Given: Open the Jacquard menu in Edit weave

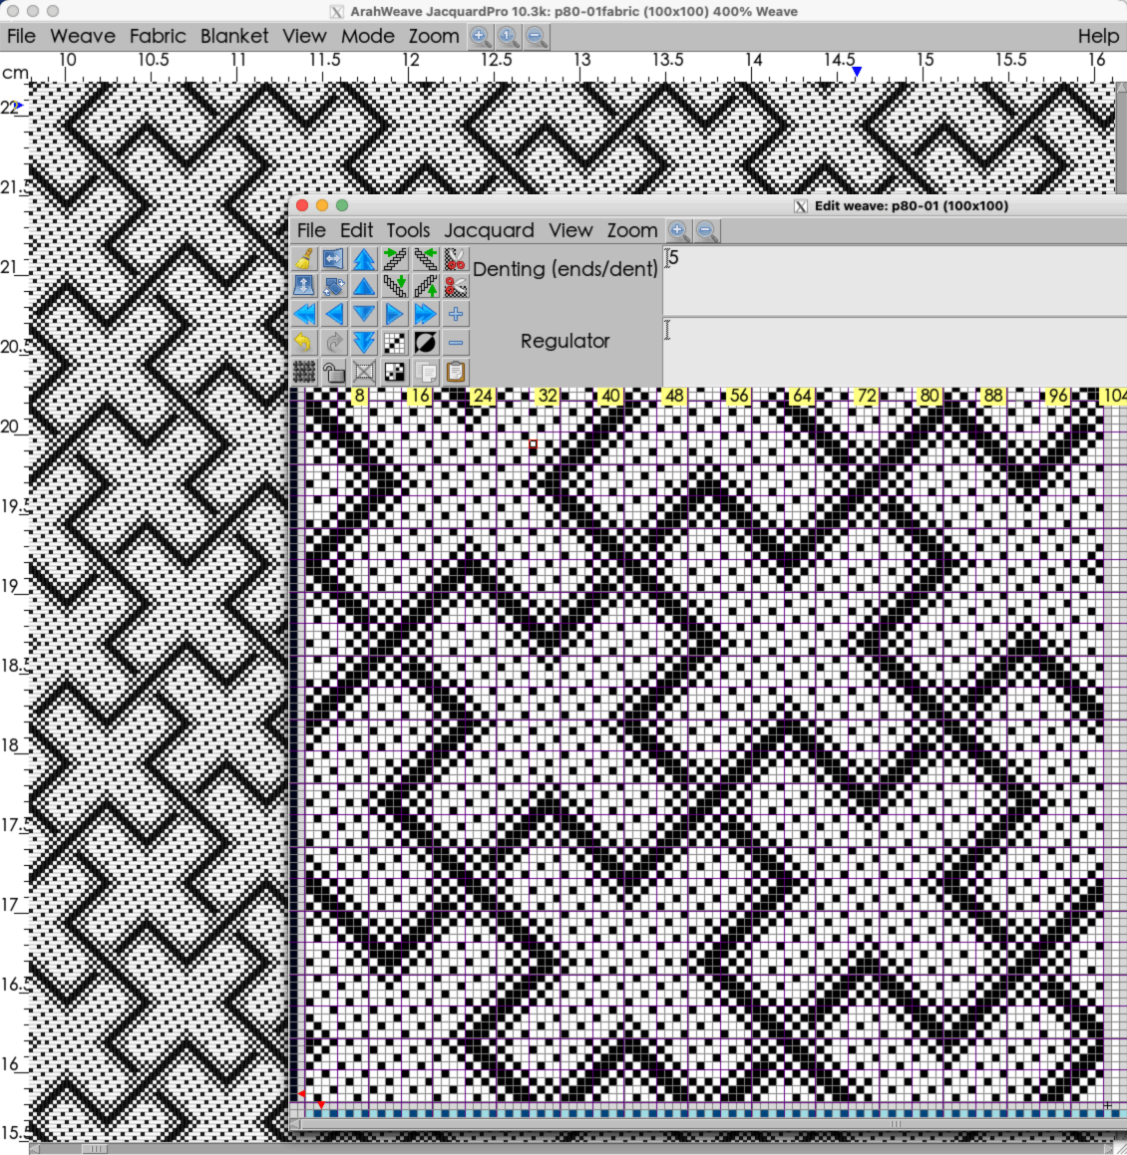Looking at the screenshot, I should click(489, 230).
